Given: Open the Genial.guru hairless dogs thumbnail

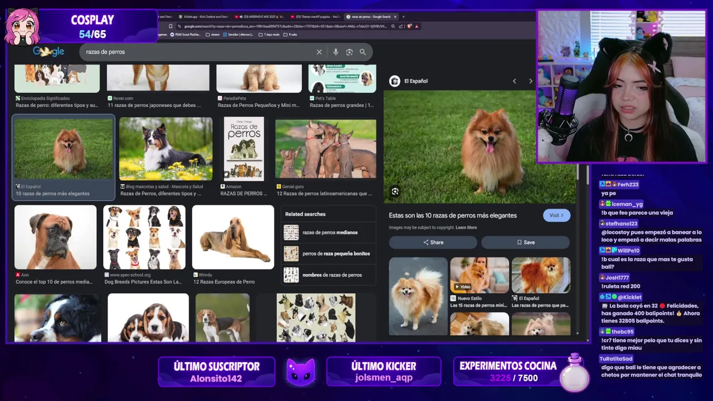Looking at the screenshot, I should pos(325,149).
